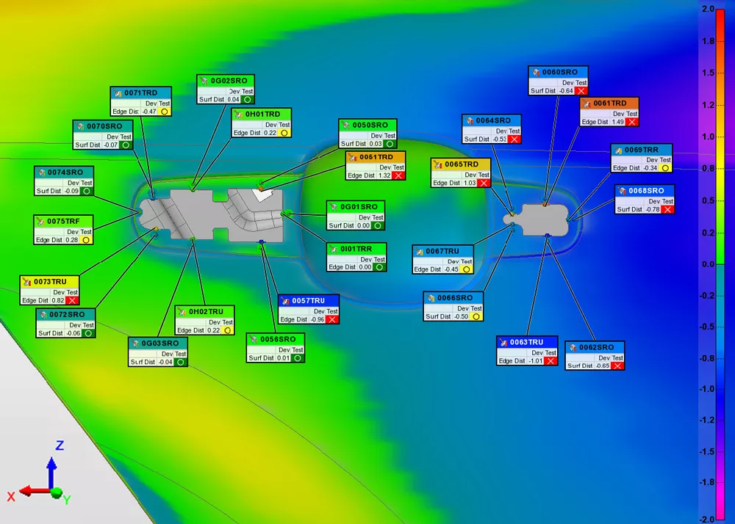The height and width of the screenshot is (524, 735).
Task: Click the icon in the 0063TRU label
Action: coord(504,342)
